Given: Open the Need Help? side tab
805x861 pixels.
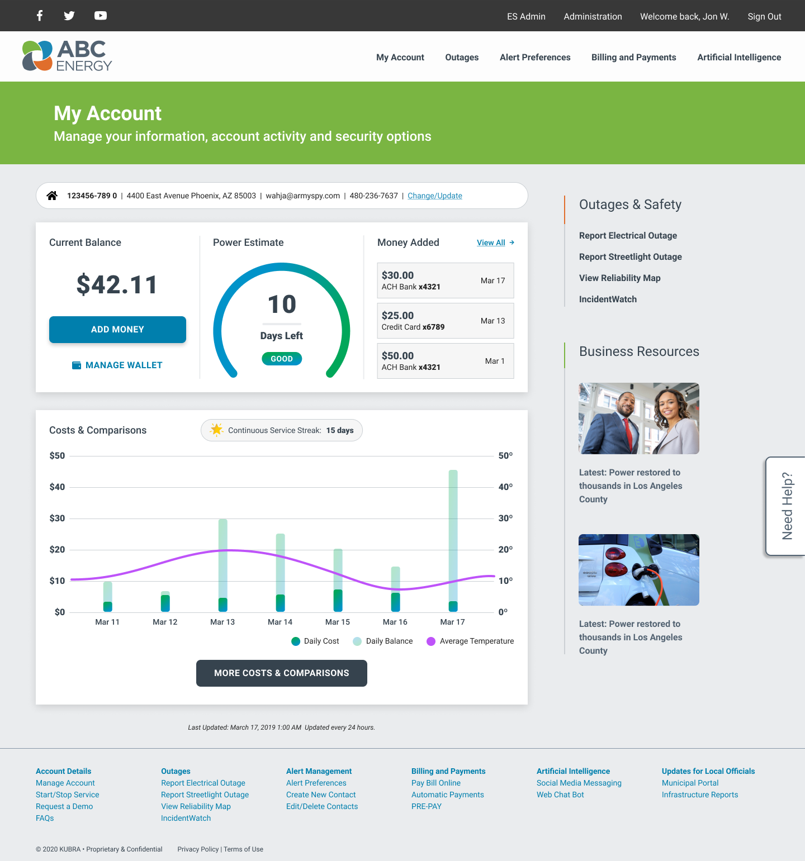Looking at the screenshot, I should pyautogui.click(x=786, y=506).
